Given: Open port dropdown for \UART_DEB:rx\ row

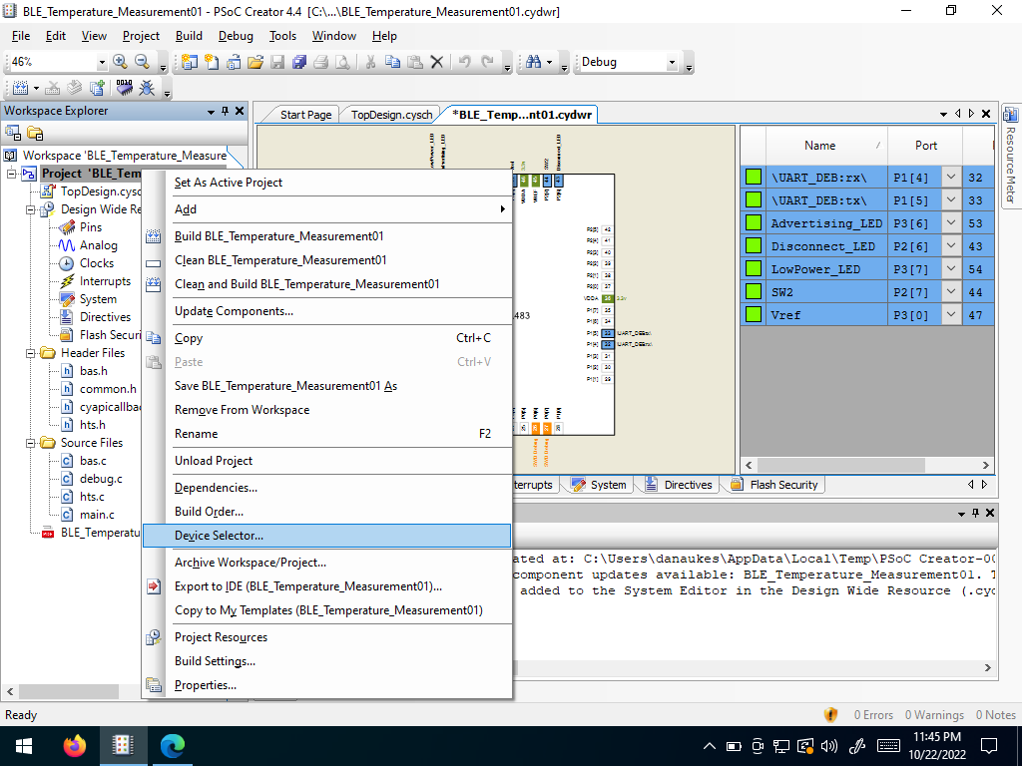Looking at the screenshot, I should pyautogui.click(x=951, y=178).
